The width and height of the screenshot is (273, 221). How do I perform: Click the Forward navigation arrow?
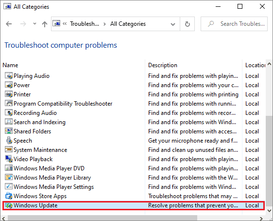pos(23,24)
